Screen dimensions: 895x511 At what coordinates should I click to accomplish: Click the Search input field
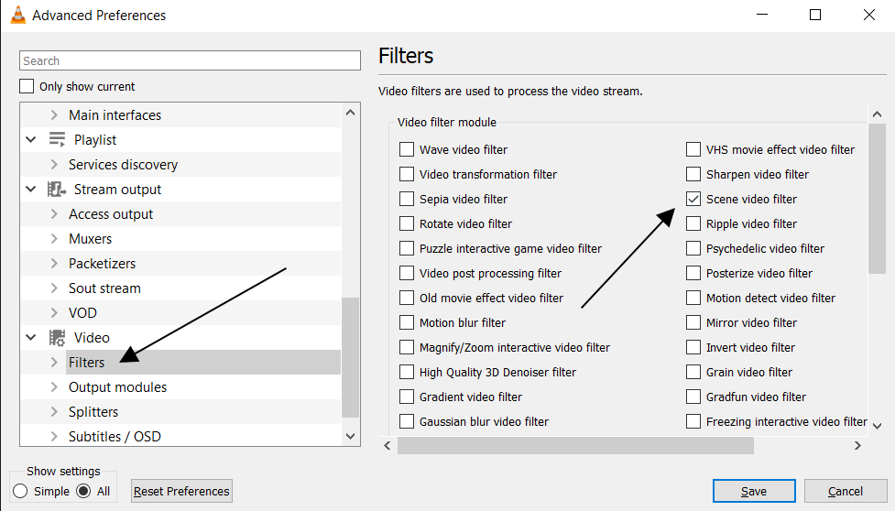[190, 60]
